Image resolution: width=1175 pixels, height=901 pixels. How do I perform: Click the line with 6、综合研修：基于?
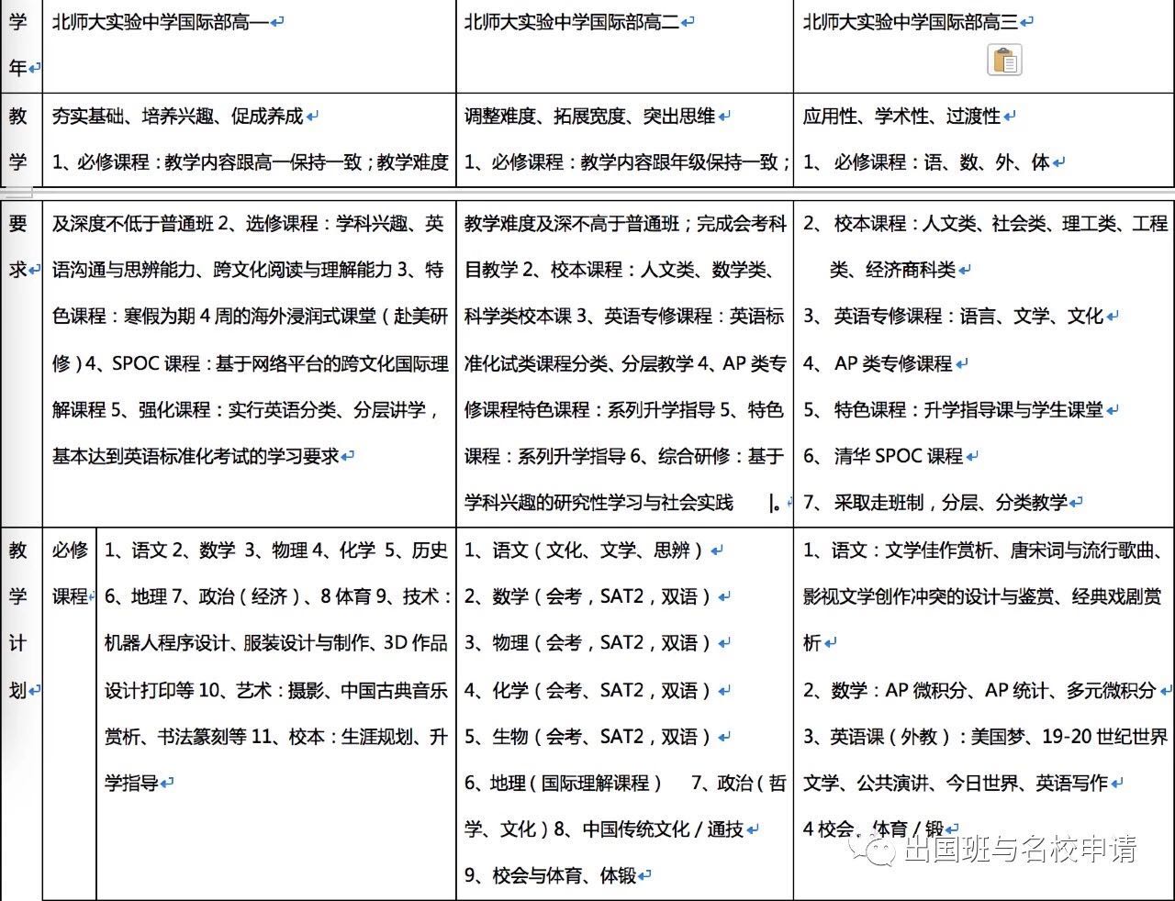[x=624, y=456]
